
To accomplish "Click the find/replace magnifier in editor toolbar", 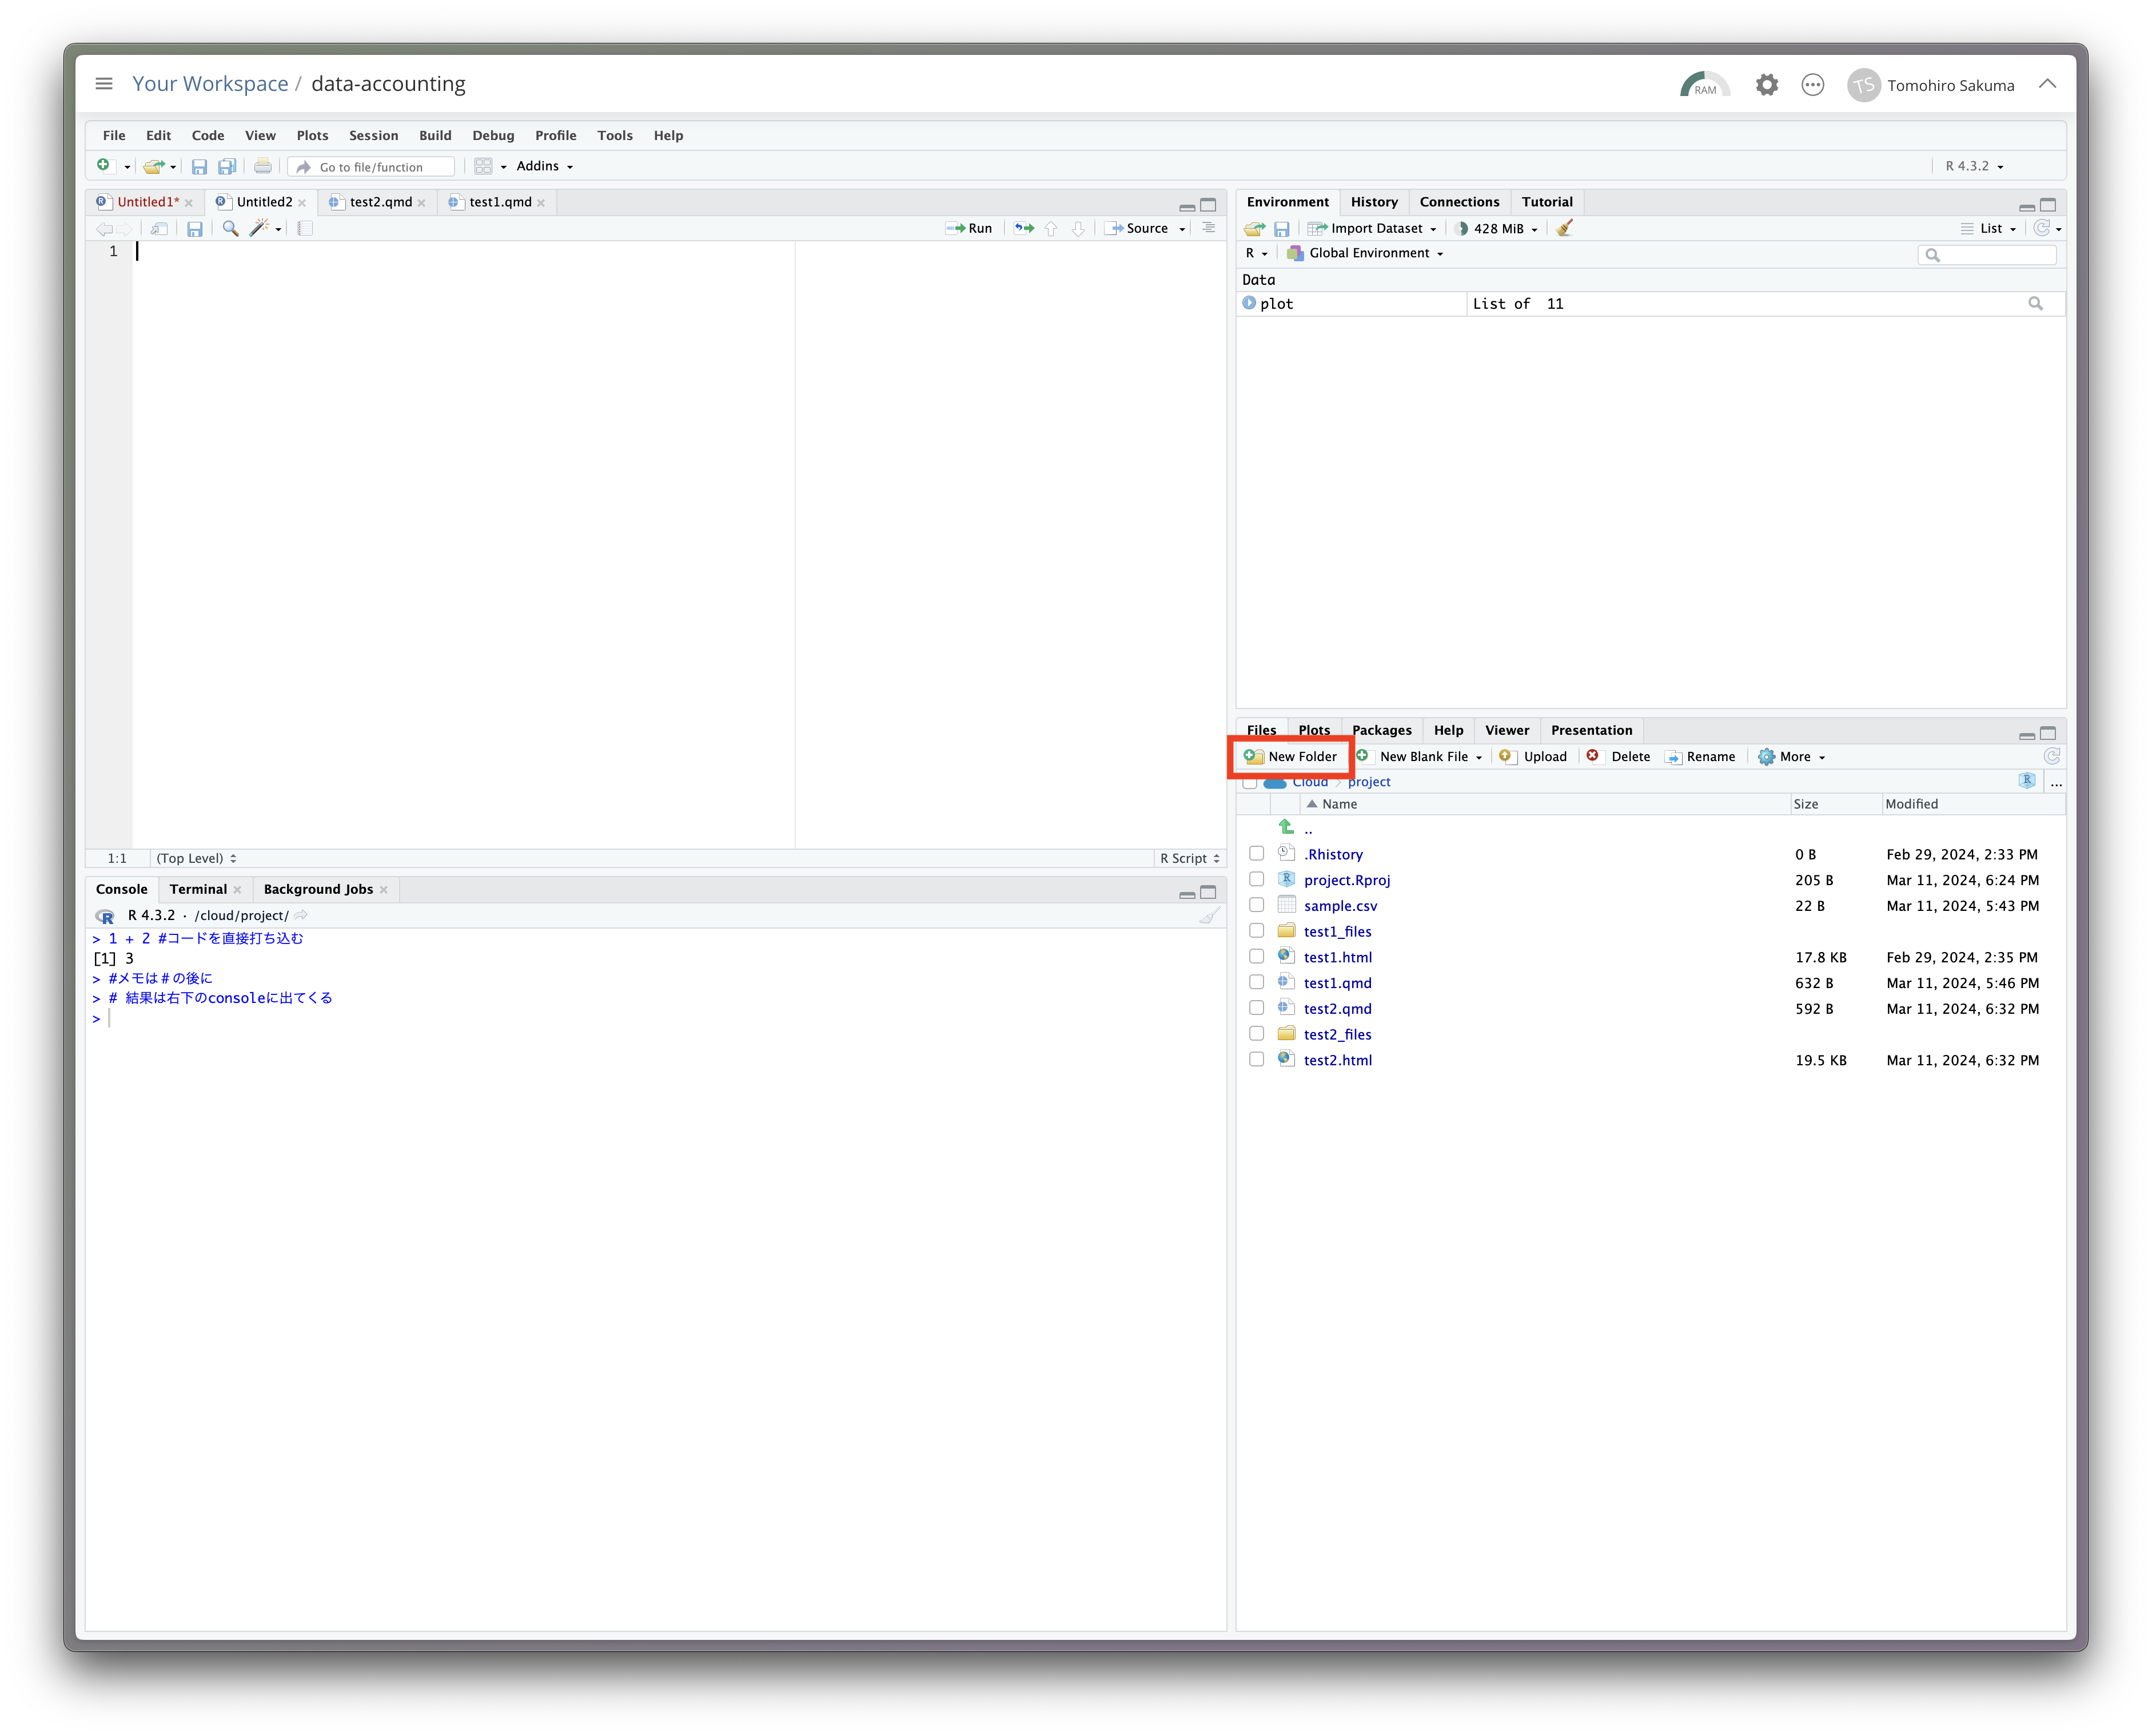I will click(x=230, y=228).
